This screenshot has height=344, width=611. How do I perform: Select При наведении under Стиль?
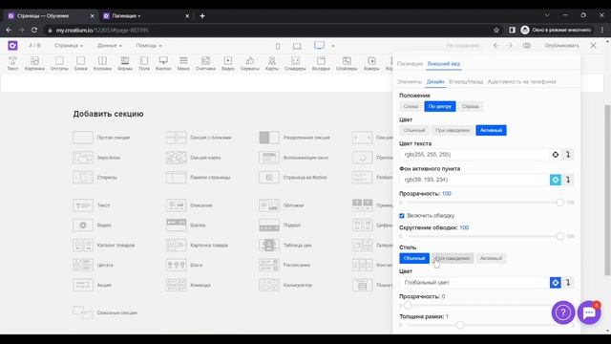[x=453, y=258]
